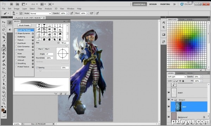Enable Wet Edges checkbox
This screenshot has height=126, width=211.
[16, 57]
